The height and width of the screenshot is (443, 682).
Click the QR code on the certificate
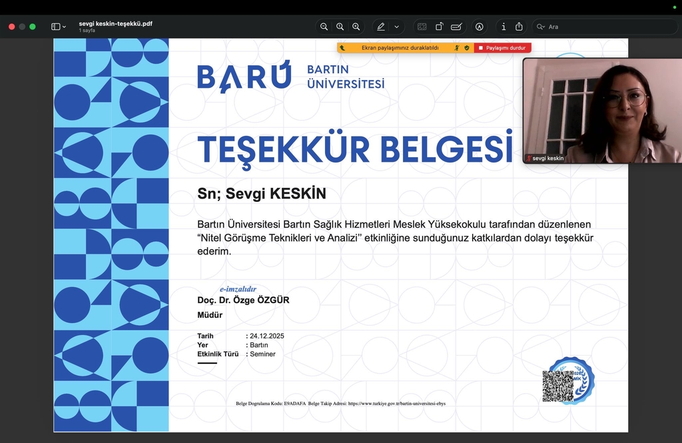pyautogui.click(x=557, y=386)
